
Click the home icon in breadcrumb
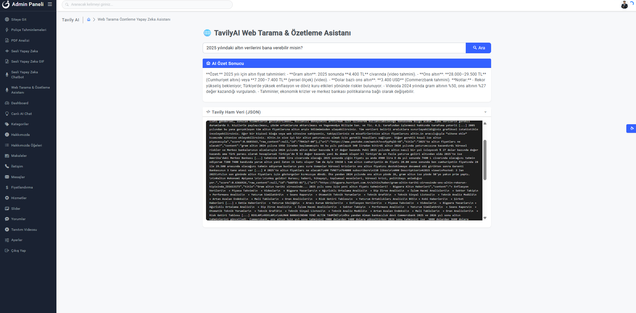[89, 20]
